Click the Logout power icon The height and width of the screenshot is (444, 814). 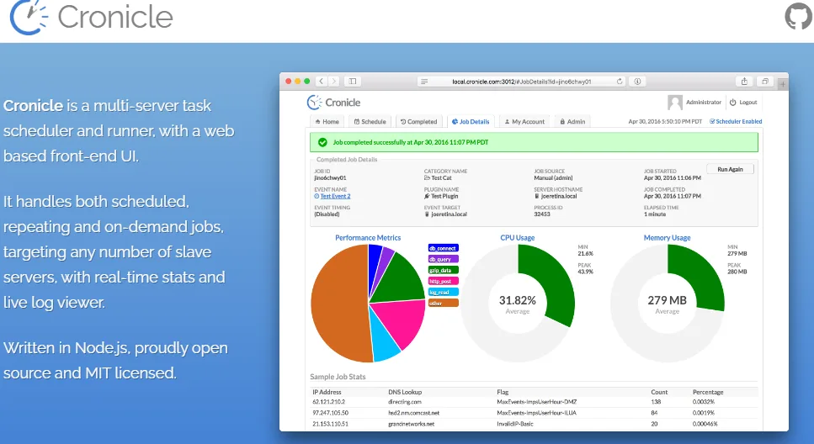733,103
